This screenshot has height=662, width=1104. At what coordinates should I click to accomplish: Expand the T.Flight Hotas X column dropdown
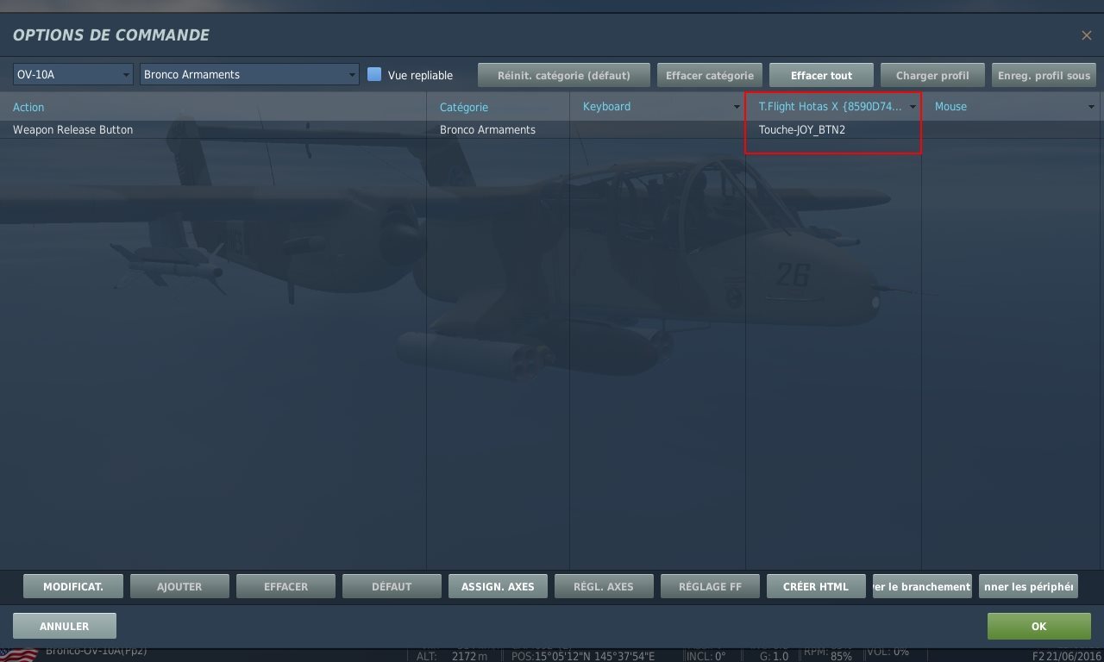[x=913, y=107]
